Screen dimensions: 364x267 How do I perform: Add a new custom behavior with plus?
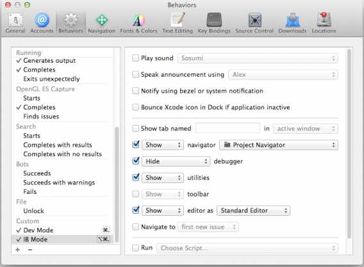[x=18, y=250]
